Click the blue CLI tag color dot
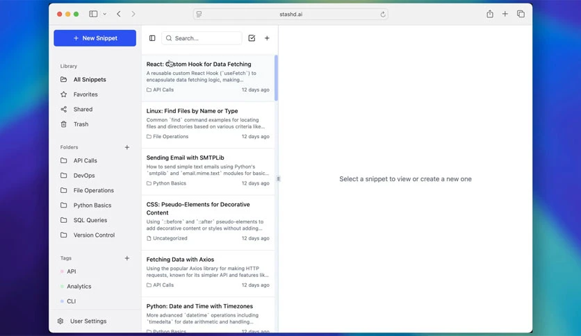Viewport: 581px width, 336px height. pyautogui.click(x=62, y=301)
